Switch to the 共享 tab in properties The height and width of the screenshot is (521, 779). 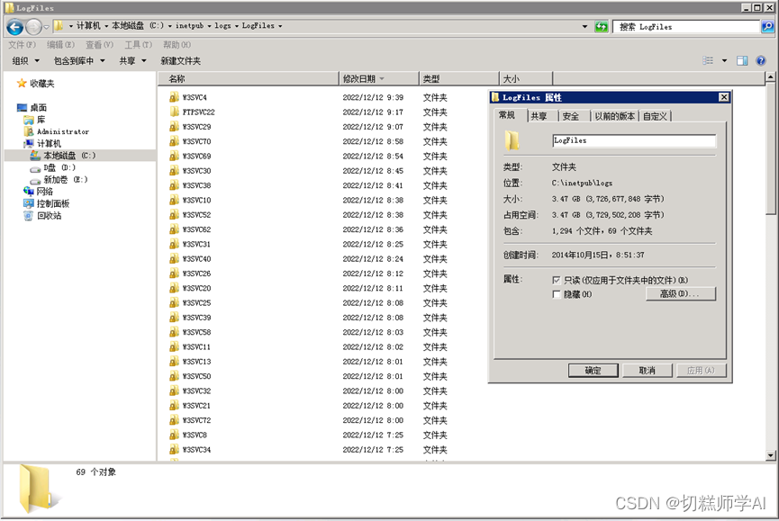coord(539,116)
